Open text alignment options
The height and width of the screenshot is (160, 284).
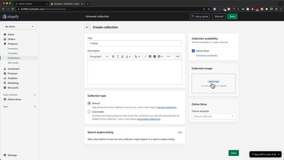(x=137, y=56)
